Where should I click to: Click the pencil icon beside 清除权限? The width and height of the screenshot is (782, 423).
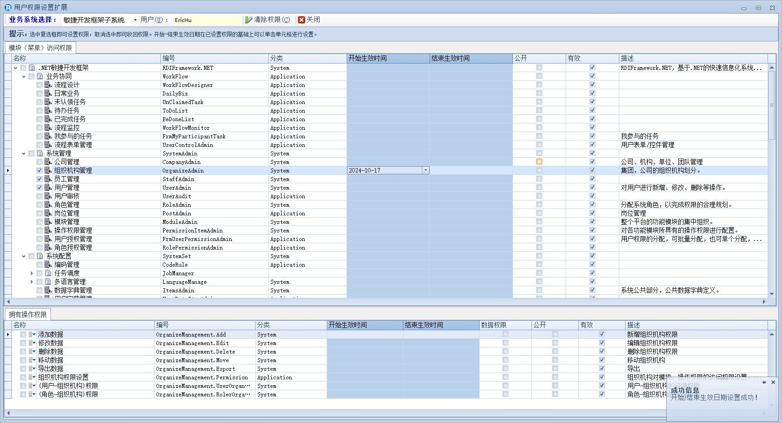(248, 20)
